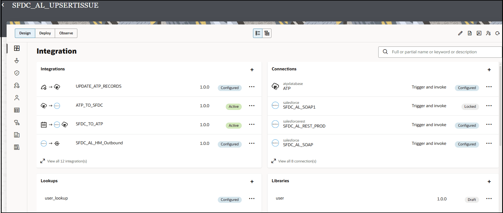Open the building sidebar section
The height and width of the screenshot is (213, 503).
coord(17,135)
